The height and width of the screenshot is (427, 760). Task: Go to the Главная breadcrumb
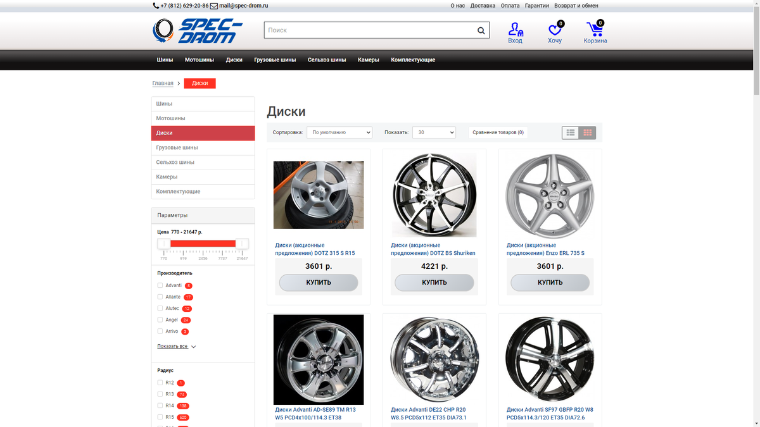click(163, 84)
